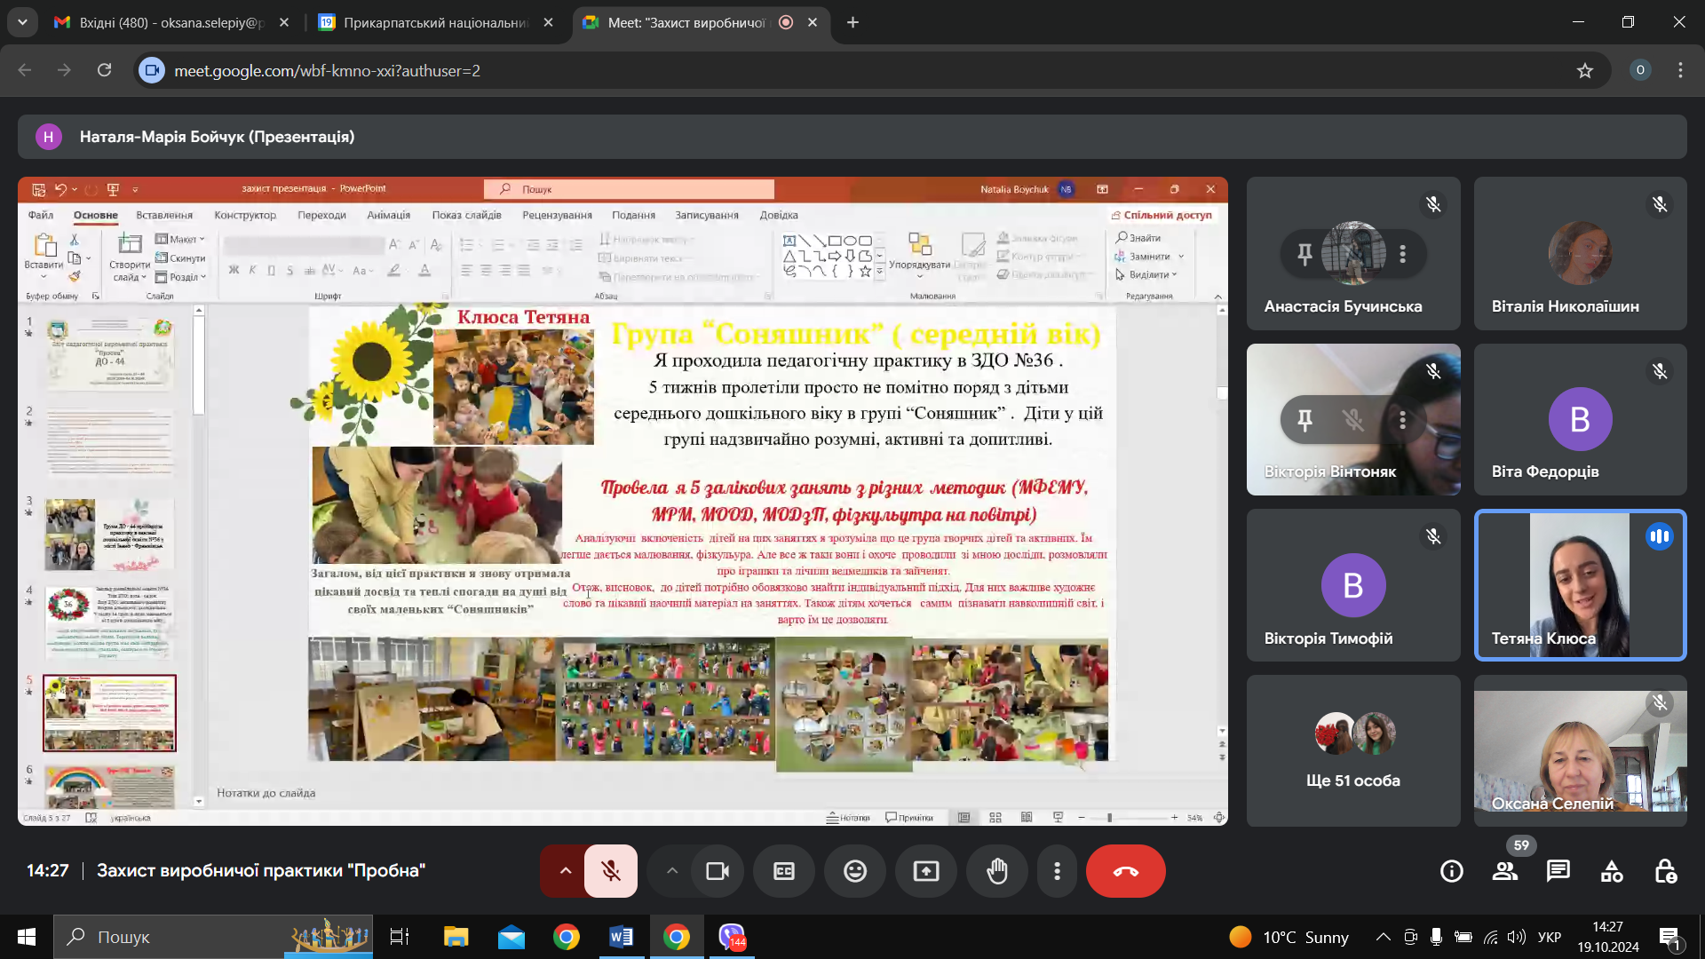Bookmark this page with star icon
The image size is (1705, 959).
1585,70
